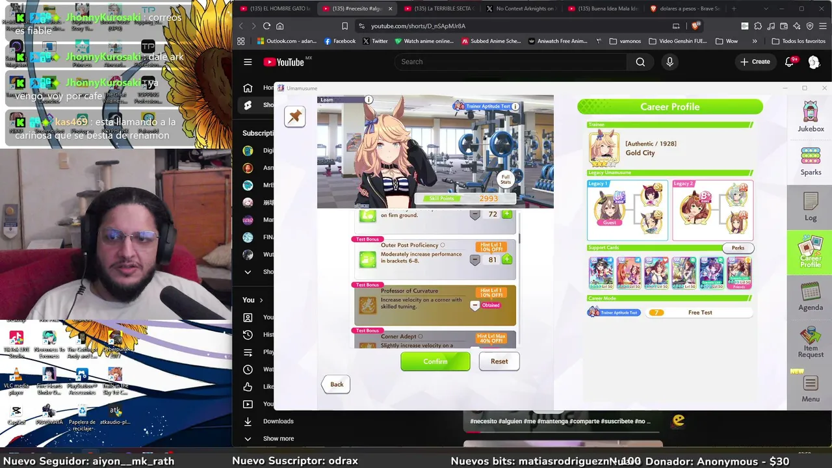Open the Outlook.com bookmark

click(x=286, y=41)
